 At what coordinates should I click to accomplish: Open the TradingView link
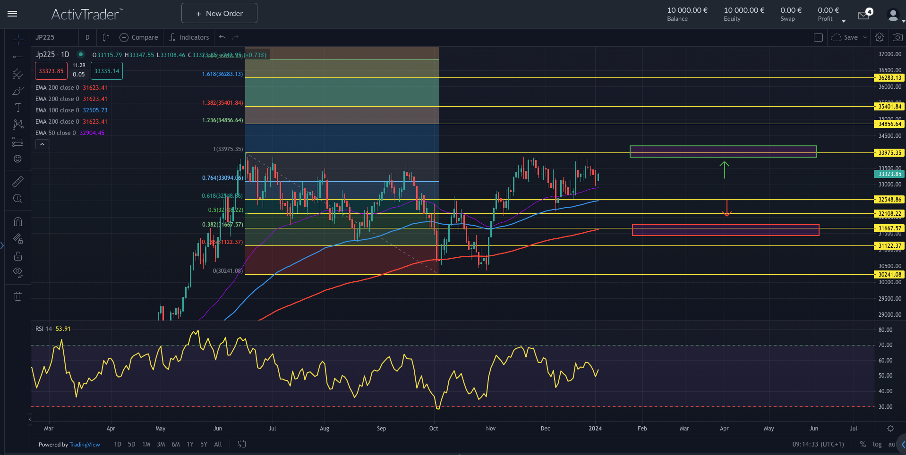point(85,445)
